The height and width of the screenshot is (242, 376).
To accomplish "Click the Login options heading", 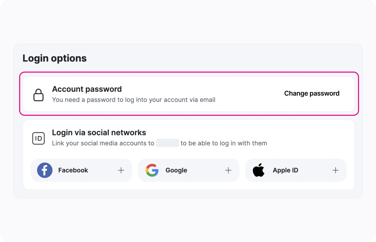I will pyautogui.click(x=55, y=58).
